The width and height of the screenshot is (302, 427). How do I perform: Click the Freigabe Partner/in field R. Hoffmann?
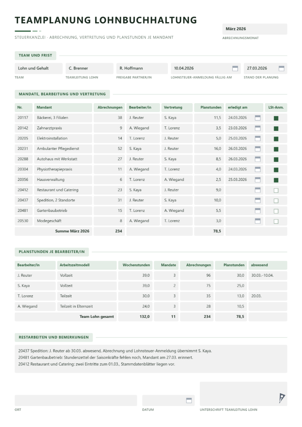click(x=142, y=68)
